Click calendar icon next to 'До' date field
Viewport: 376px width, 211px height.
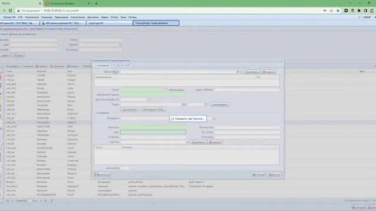click(206, 104)
